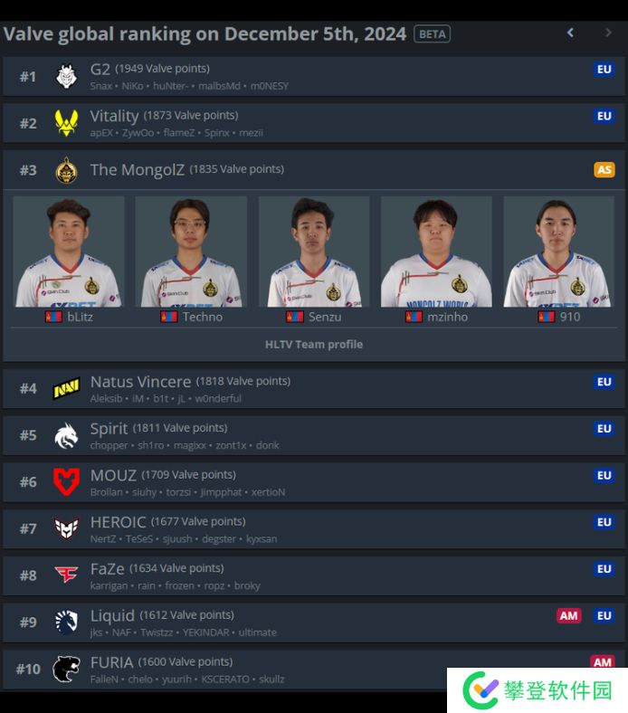Go to previous ranking date arrow
628x713 pixels.
pyautogui.click(x=570, y=33)
